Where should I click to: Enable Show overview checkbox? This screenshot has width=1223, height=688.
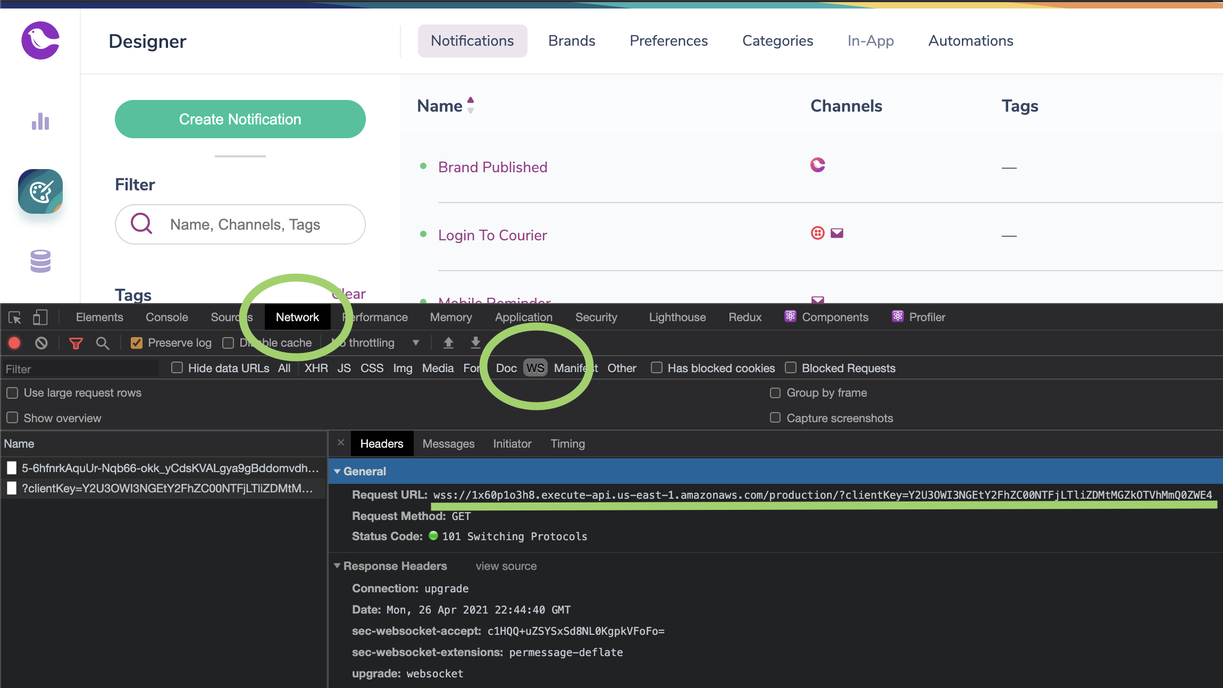(x=12, y=417)
